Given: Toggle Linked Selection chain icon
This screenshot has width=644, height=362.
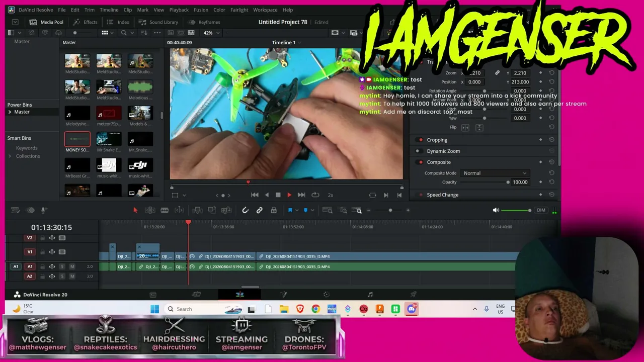Looking at the screenshot, I should pyautogui.click(x=259, y=210).
